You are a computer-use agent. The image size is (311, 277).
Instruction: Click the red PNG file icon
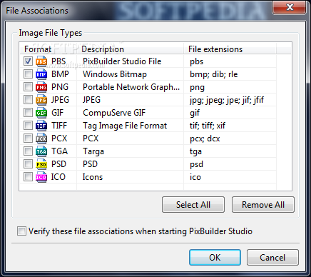pos(41,87)
